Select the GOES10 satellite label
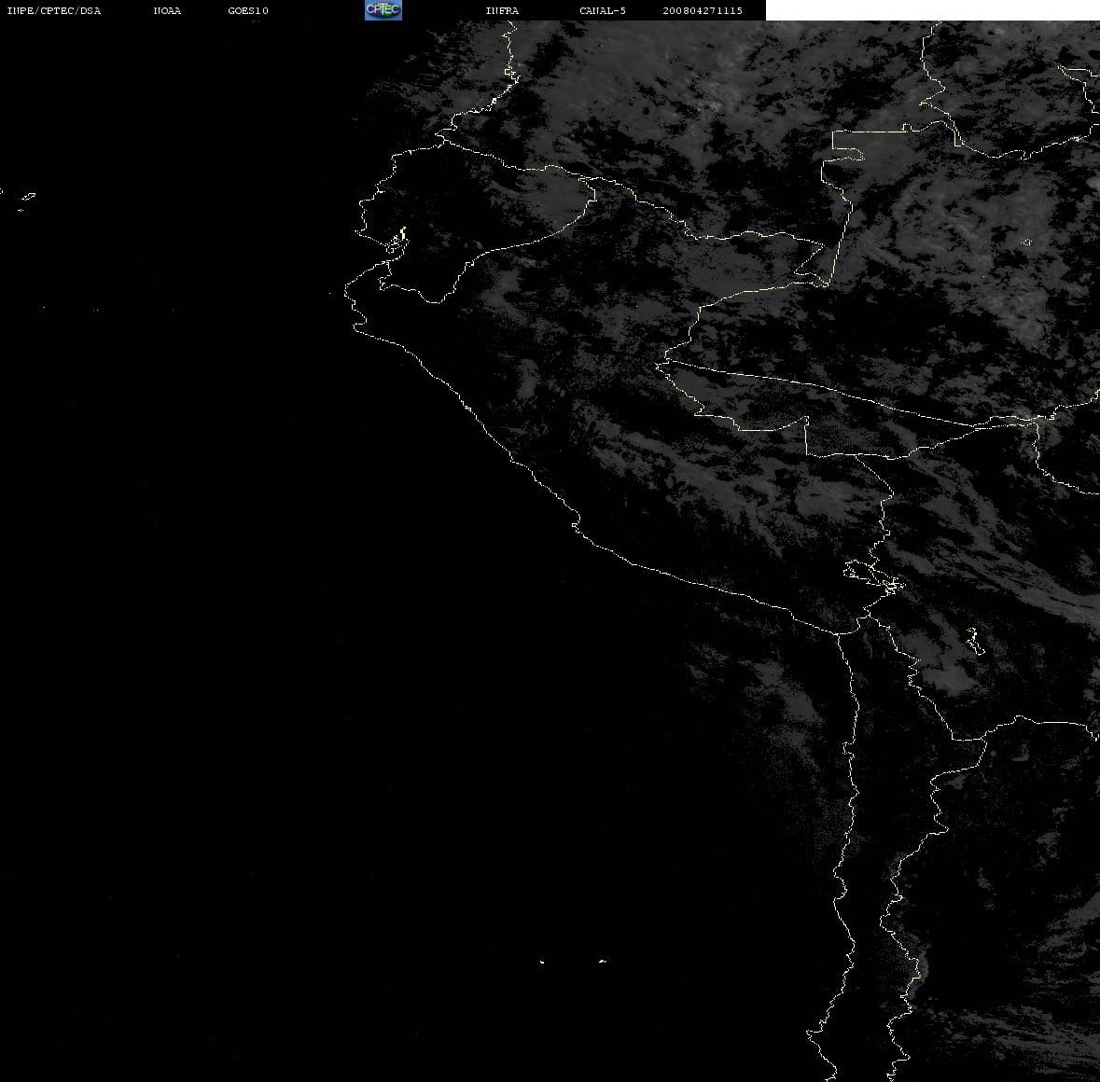 click(248, 10)
